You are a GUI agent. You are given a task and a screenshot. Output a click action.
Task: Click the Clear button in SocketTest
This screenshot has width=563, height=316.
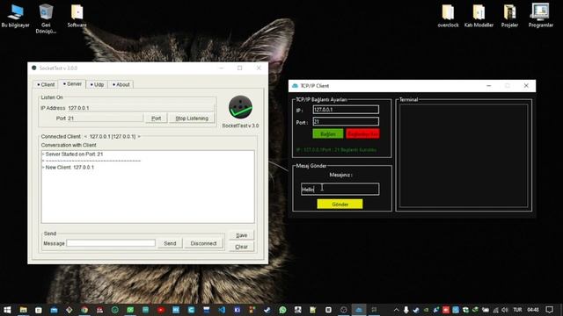point(241,247)
